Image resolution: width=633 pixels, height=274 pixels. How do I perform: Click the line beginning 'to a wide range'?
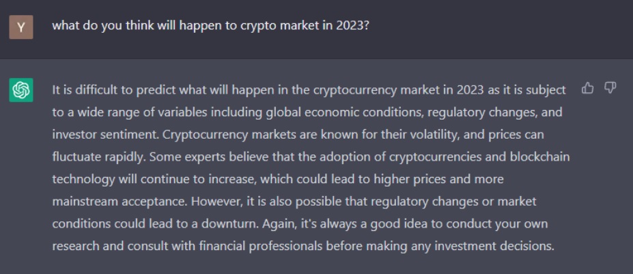(307, 112)
